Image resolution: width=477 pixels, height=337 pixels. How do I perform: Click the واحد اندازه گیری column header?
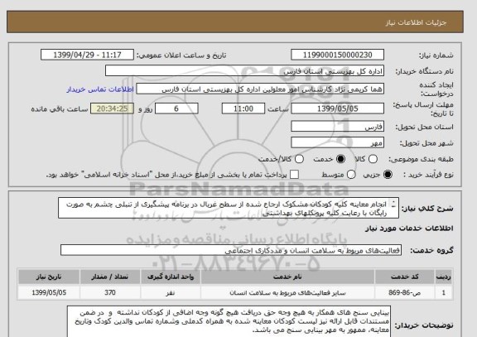pyautogui.click(x=171, y=277)
